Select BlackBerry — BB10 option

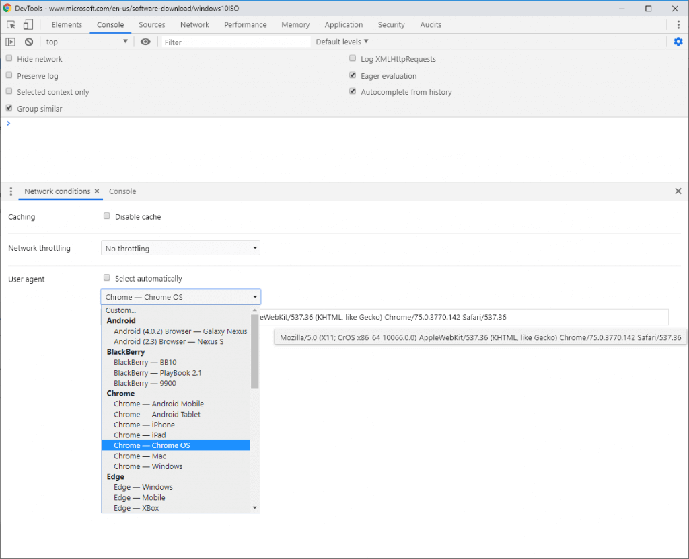point(176,362)
